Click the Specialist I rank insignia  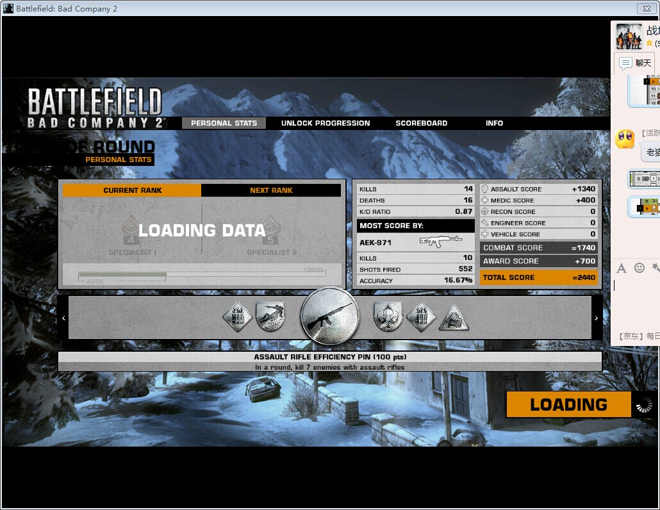[x=131, y=230]
